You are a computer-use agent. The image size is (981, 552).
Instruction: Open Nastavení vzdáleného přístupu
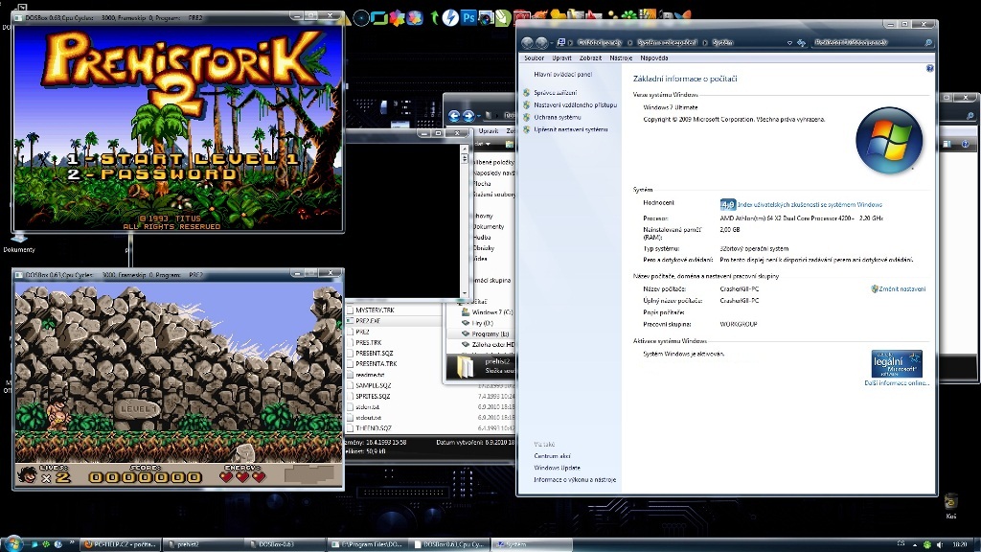click(575, 104)
